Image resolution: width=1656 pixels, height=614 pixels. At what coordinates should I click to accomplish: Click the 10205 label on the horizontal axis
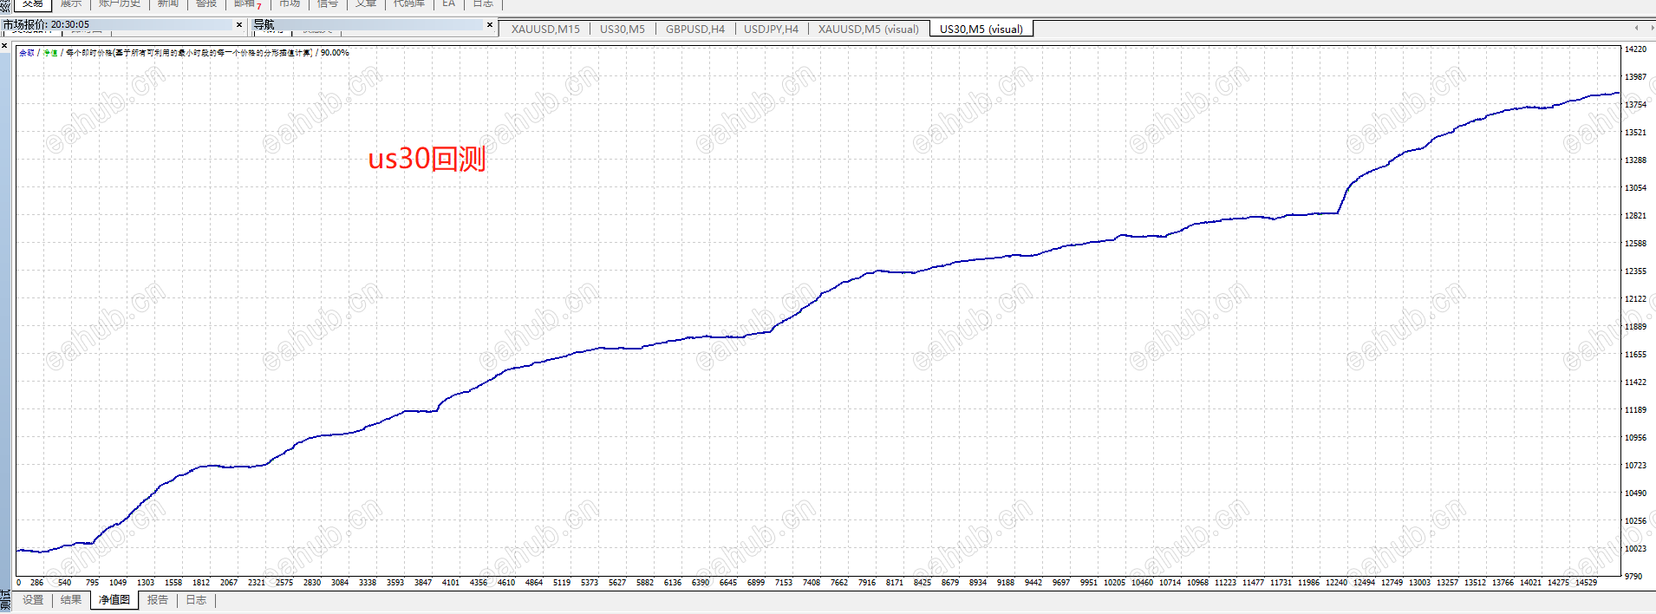(x=1114, y=583)
